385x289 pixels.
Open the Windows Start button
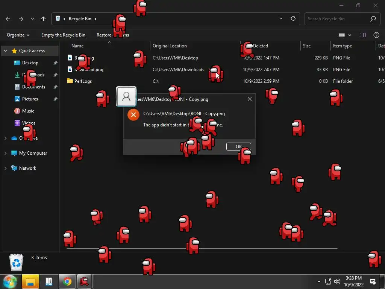pyautogui.click(x=10, y=281)
